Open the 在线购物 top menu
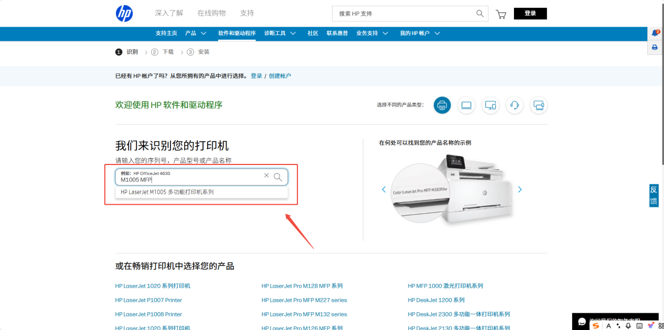This screenshot has width=664, height=330. coord(211,13)
